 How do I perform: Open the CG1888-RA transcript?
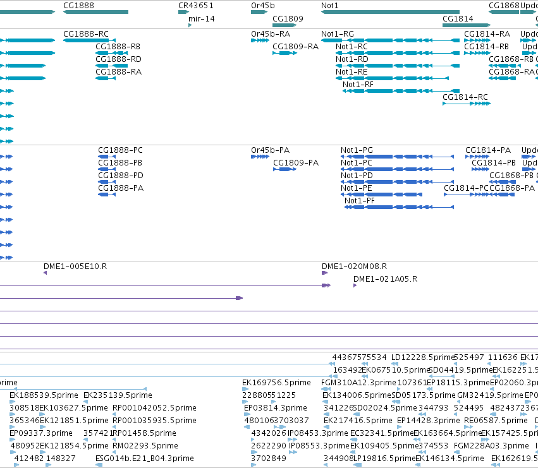point(106,78)
